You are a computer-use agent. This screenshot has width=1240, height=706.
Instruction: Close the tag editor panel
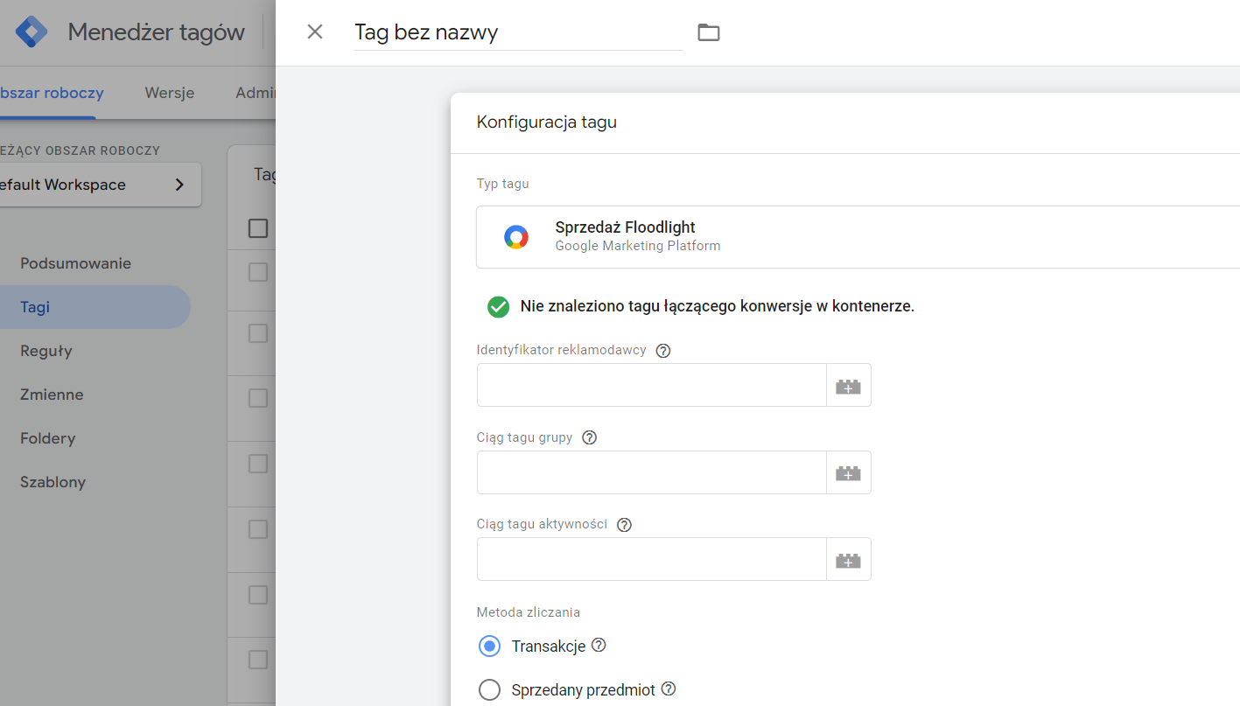click(315, 32)
